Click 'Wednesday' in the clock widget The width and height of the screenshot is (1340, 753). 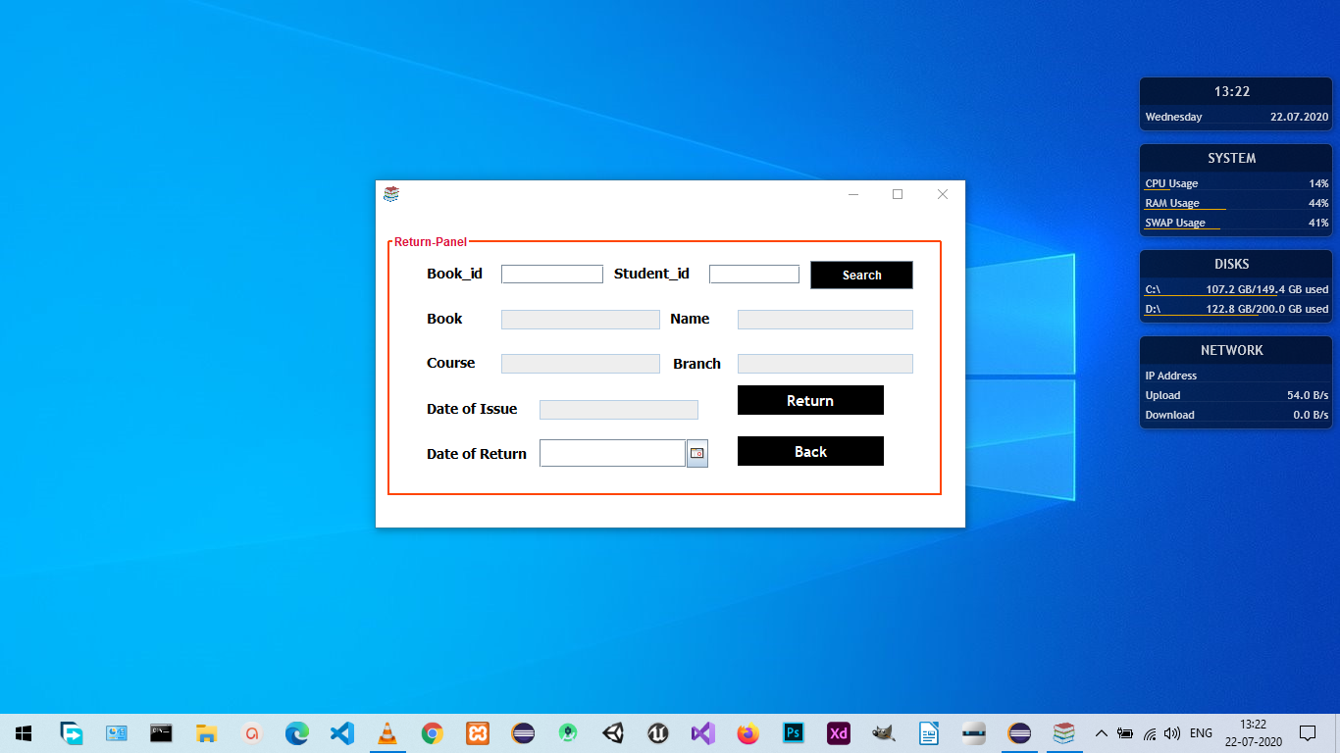click(x=1173, y=117)
